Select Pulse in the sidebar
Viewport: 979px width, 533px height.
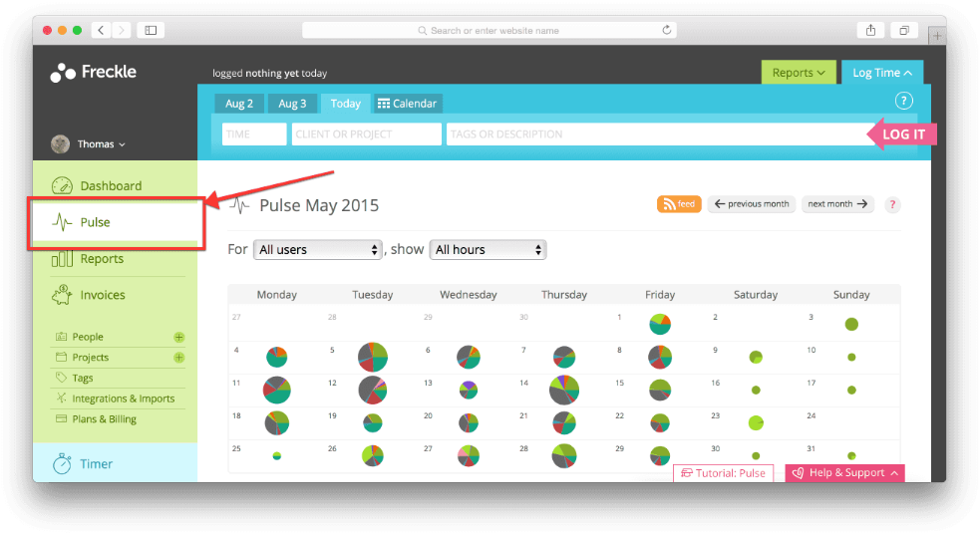click(95, 222)
